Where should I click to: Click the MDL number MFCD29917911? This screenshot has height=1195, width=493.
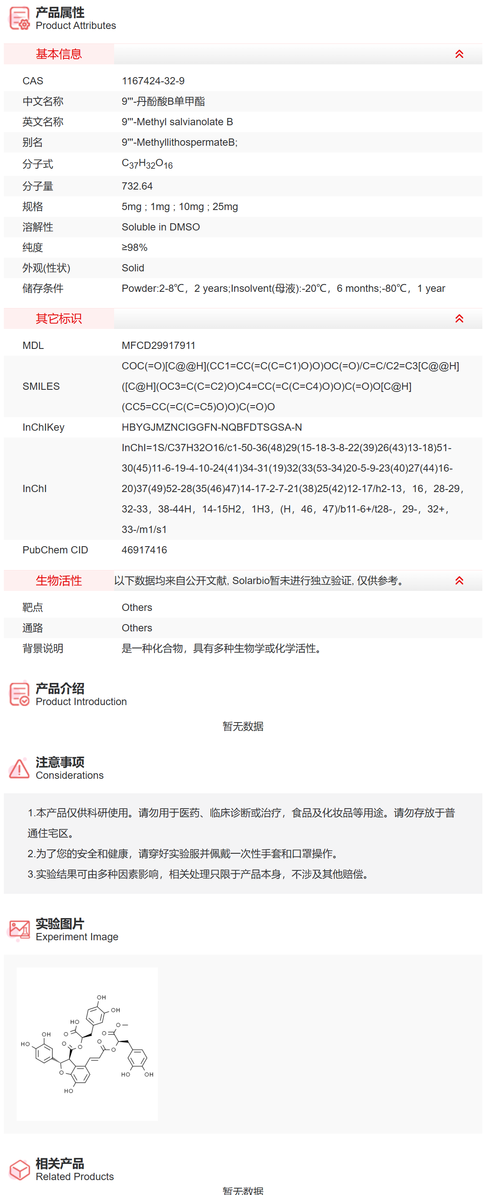158,345
